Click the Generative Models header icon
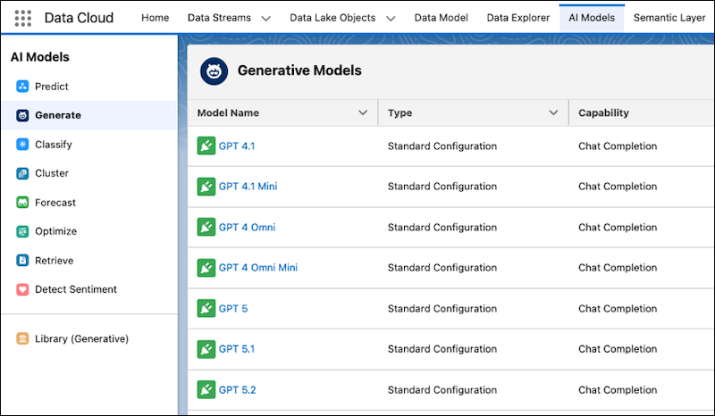Screen dimensions: 715x416 point(214,71)
